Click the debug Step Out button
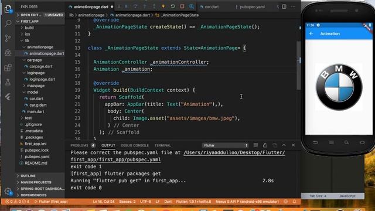Image resolution: width=375 pixels, height=211 pixels. [x=154, y=6]
